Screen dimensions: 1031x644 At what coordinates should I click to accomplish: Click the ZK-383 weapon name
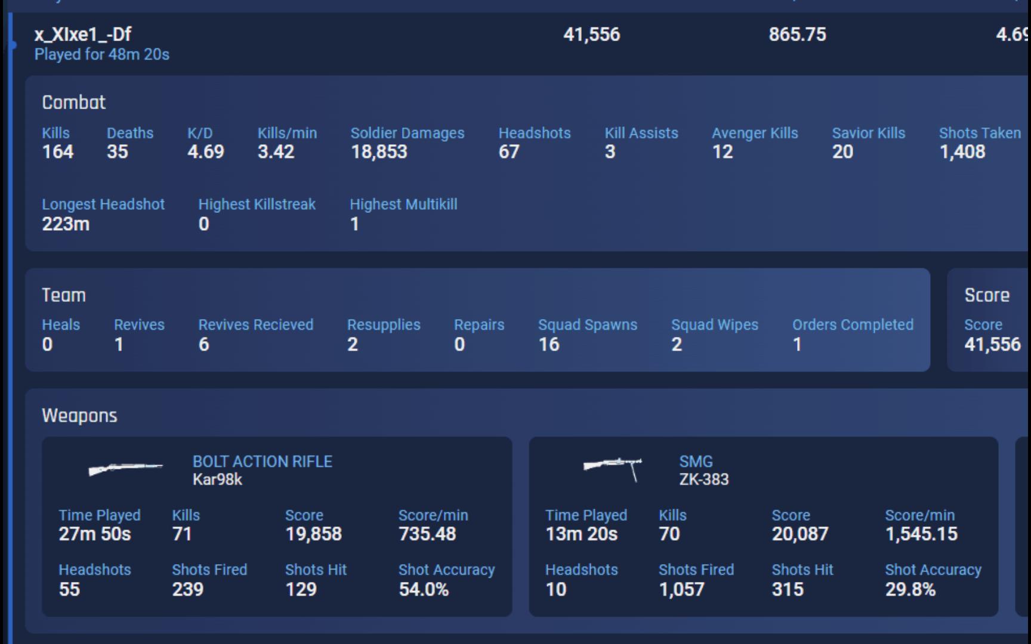(x=704, y=479)
